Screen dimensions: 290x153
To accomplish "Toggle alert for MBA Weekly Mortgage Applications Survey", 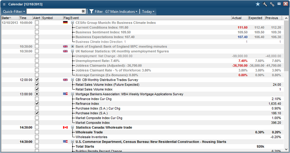I will pos(37,94).
